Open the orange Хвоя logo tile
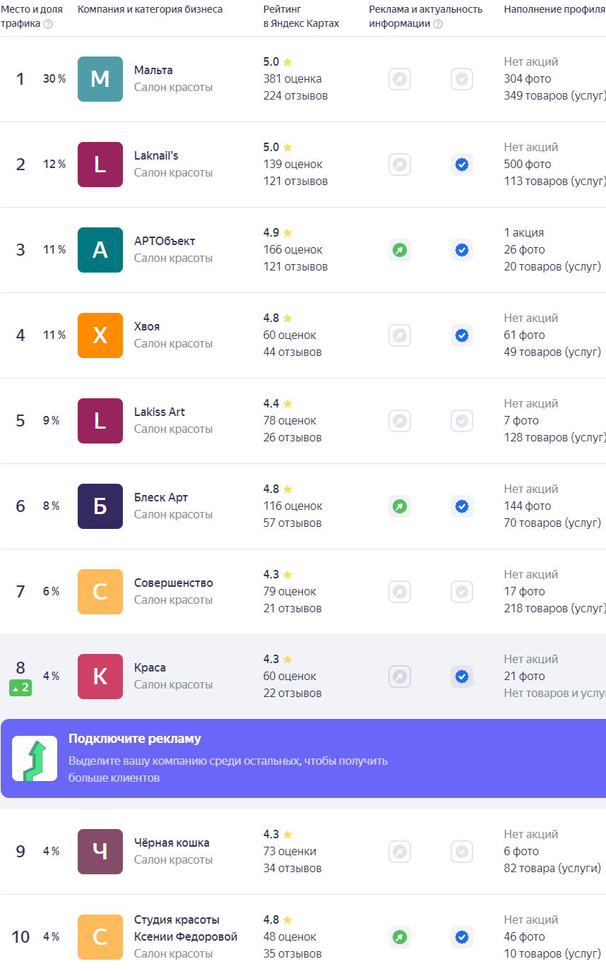 click(x=100, y=335)
